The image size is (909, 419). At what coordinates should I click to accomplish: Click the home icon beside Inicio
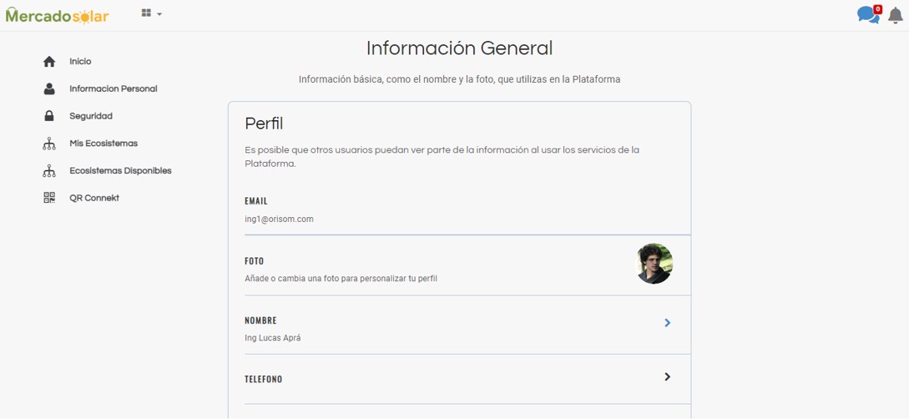49,62
